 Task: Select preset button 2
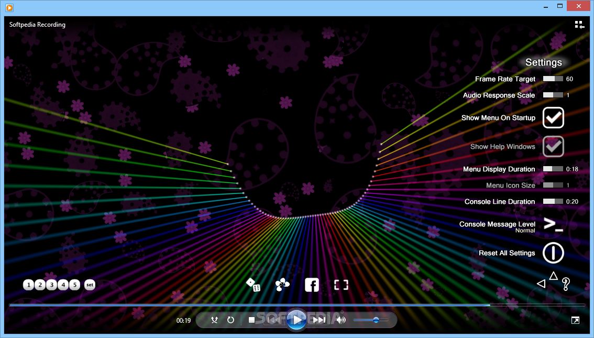[40, 285]
